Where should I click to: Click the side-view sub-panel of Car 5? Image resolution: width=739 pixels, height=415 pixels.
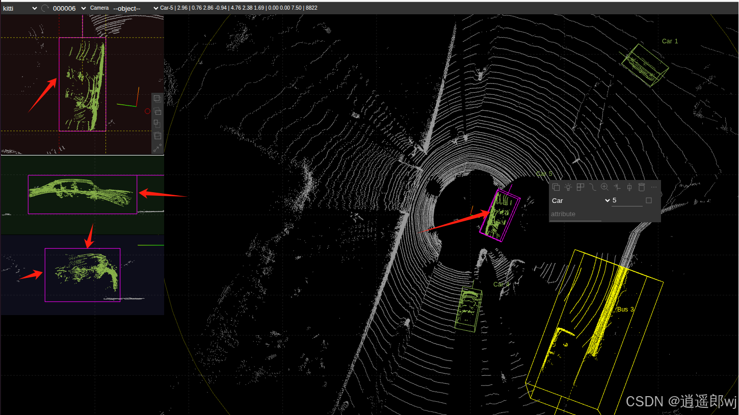pos(82,195)
